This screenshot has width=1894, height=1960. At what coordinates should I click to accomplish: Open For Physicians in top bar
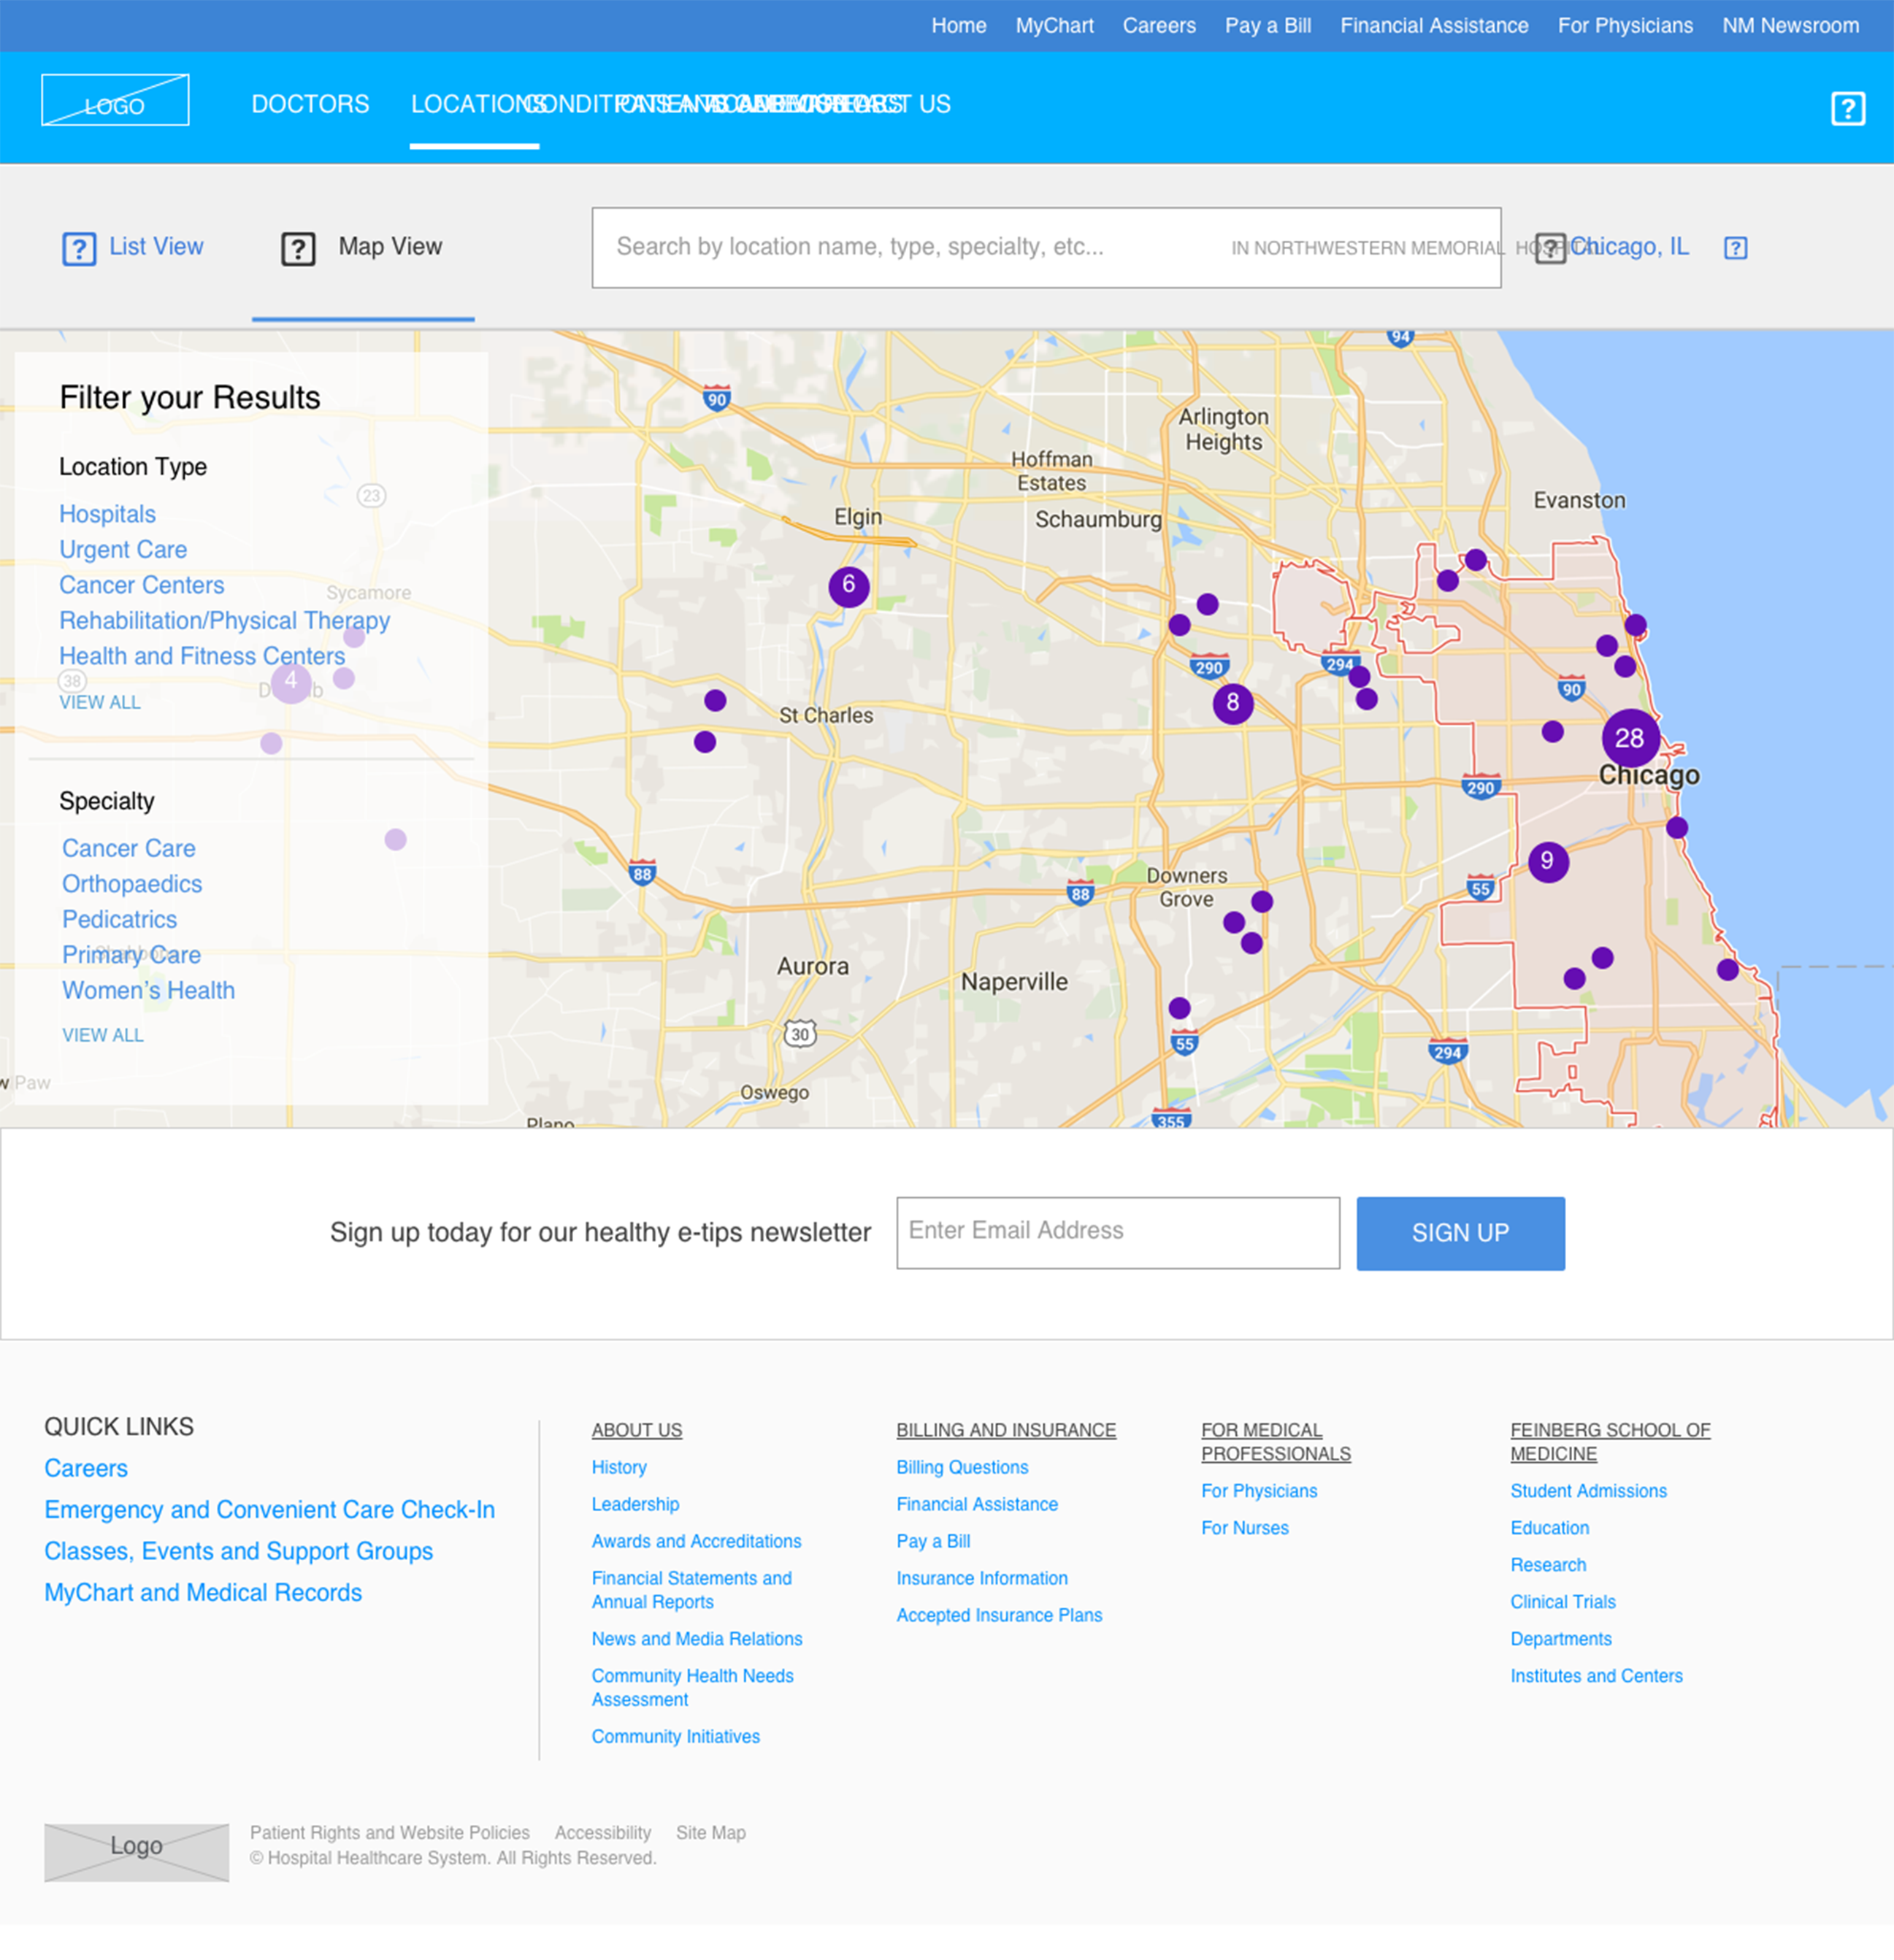pyautogui.click(x=1625, y=26)
